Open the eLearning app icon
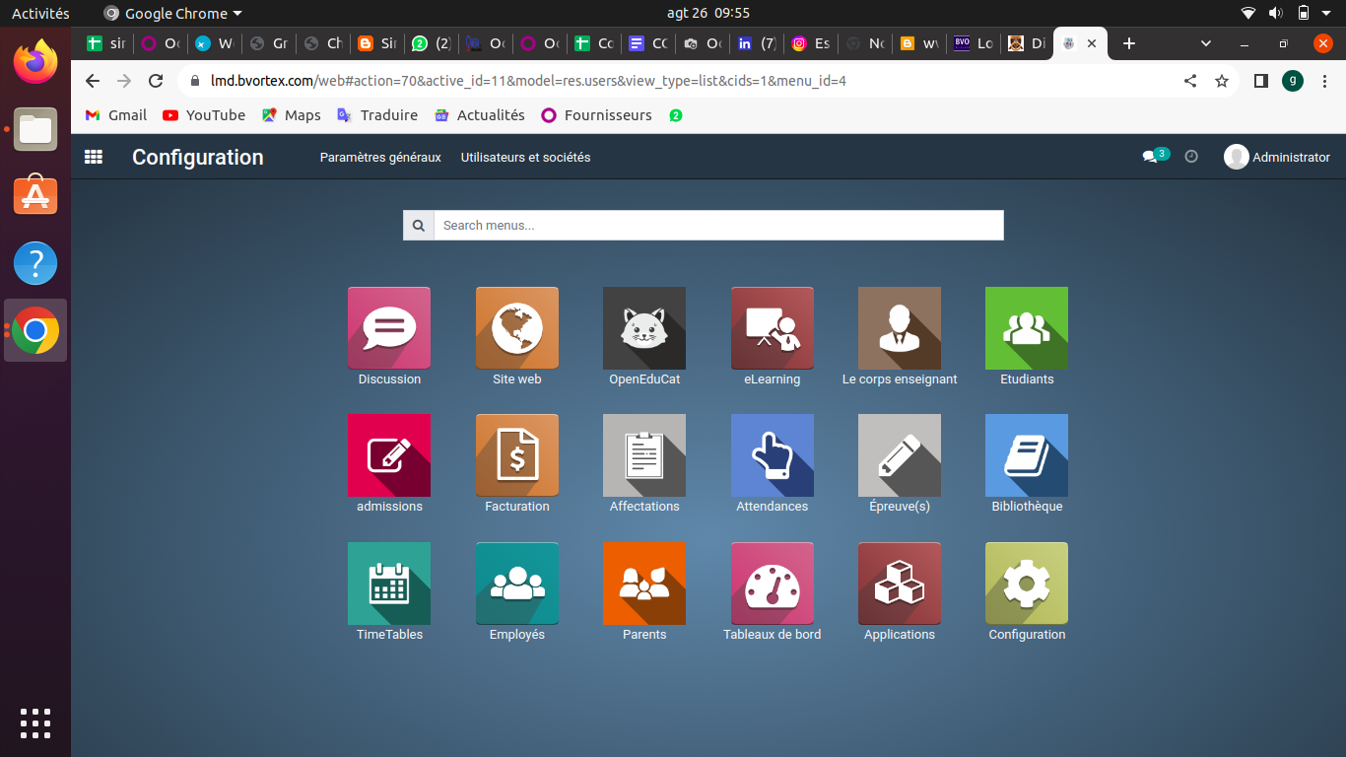 click(x=772, y=328)
